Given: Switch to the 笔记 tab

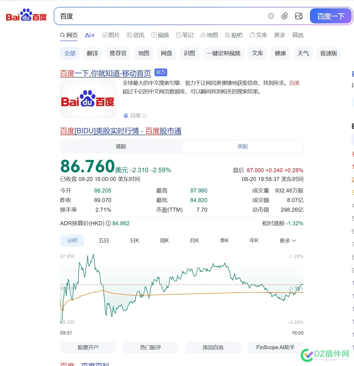Looking at the screenshot, I should pyautogui.click(x=185, y=35).
